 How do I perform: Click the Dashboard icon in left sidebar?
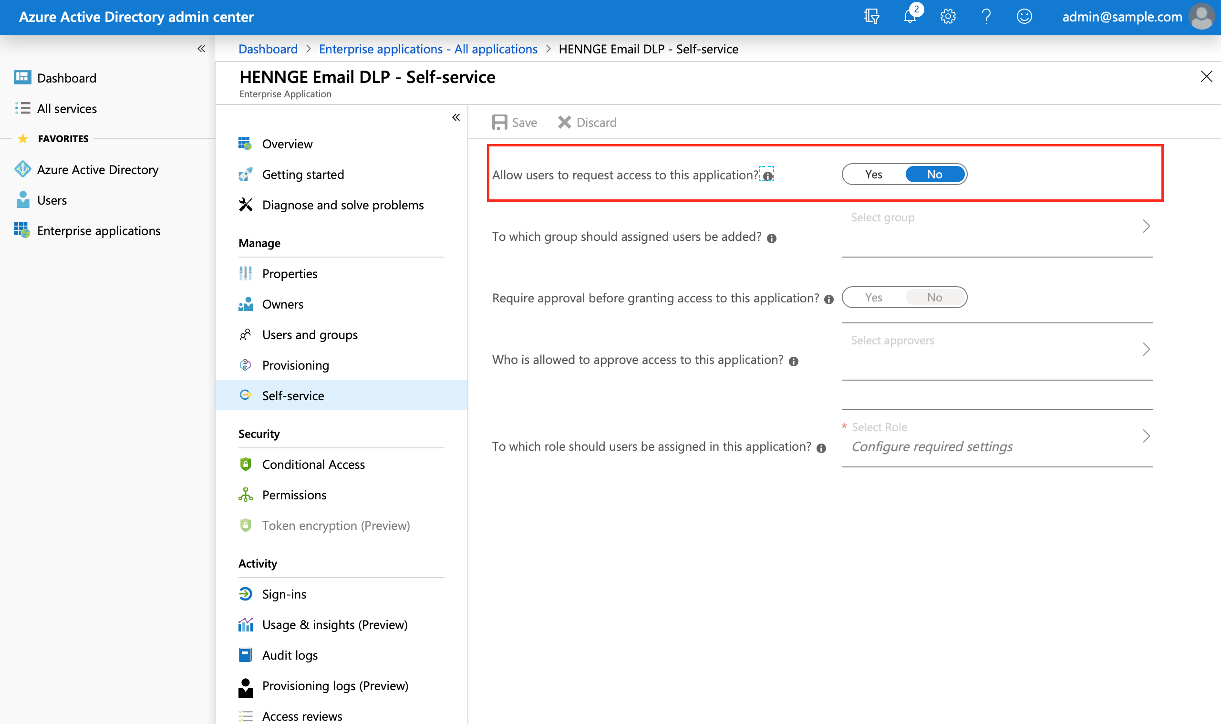pyautogui.click(x=22, y=78)
